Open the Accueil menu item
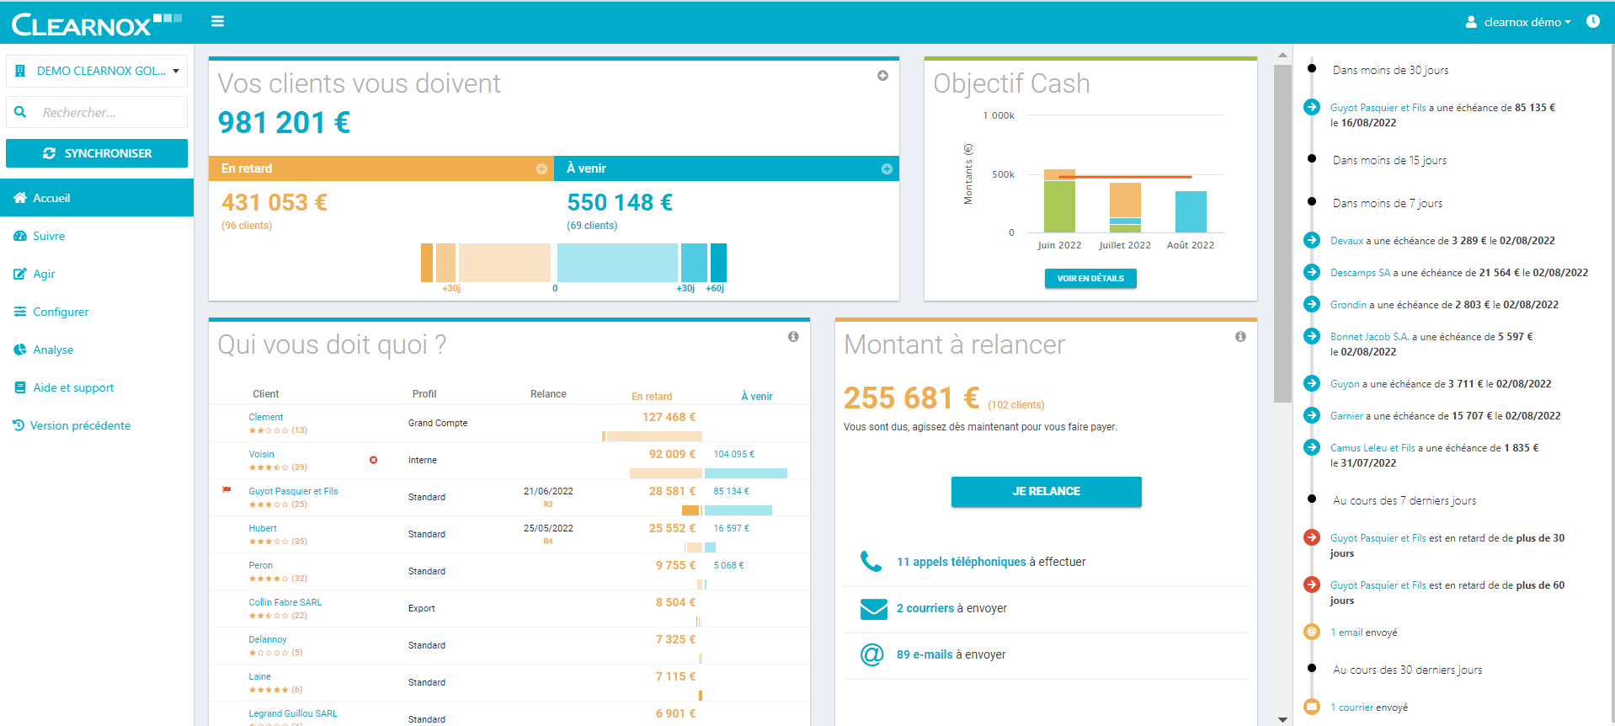The width and height of the screenshot is (1615, 726). [x=97, y=198]
